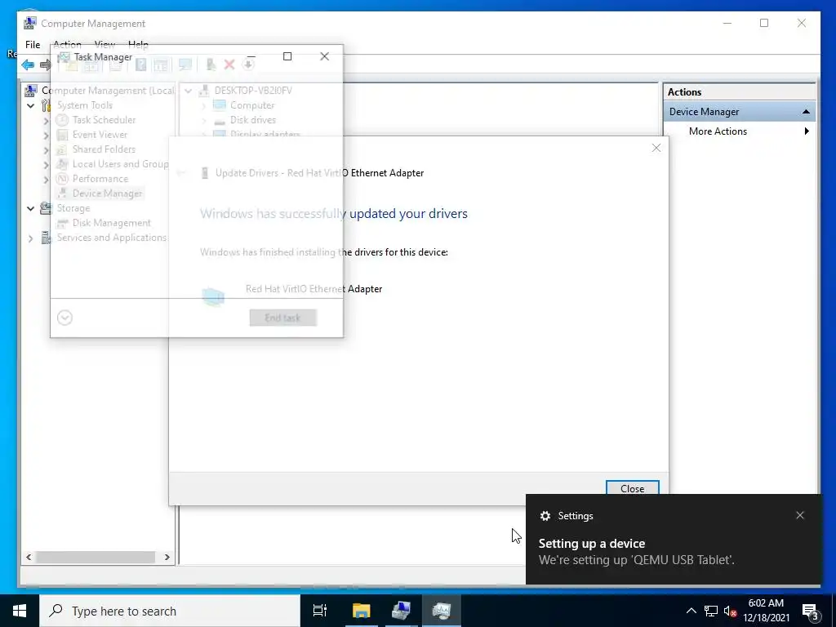Screen dimensions: 836x627
Task: Expand the Performance node arrow
Action: (x=46, y=180)
